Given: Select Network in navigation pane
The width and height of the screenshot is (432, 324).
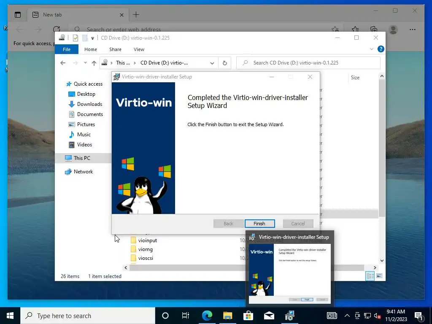Looking at the screenshot, I should click(79, 172).
